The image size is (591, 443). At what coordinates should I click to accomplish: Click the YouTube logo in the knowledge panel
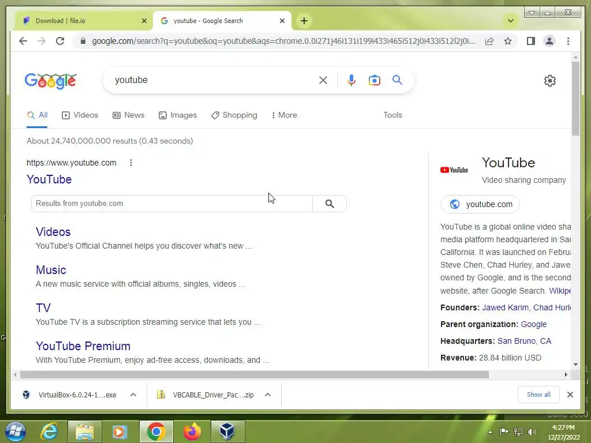click(x=454, y=170)
